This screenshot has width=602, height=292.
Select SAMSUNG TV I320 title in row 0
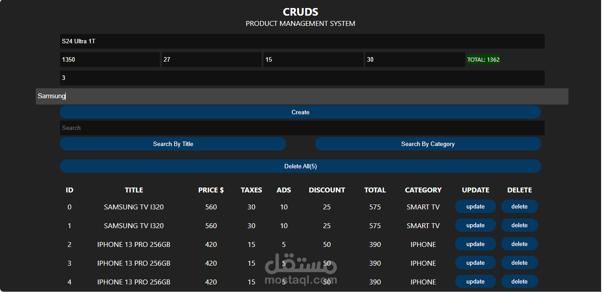[x=134, y=207]
